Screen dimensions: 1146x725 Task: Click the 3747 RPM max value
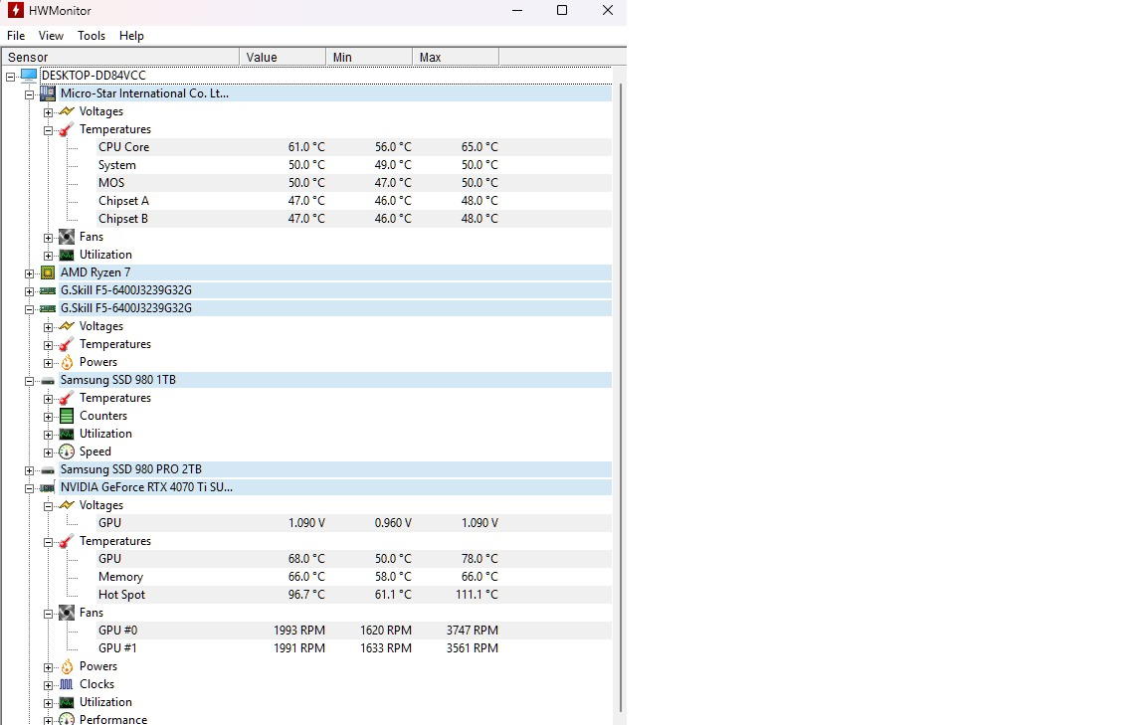pos(473,630)
